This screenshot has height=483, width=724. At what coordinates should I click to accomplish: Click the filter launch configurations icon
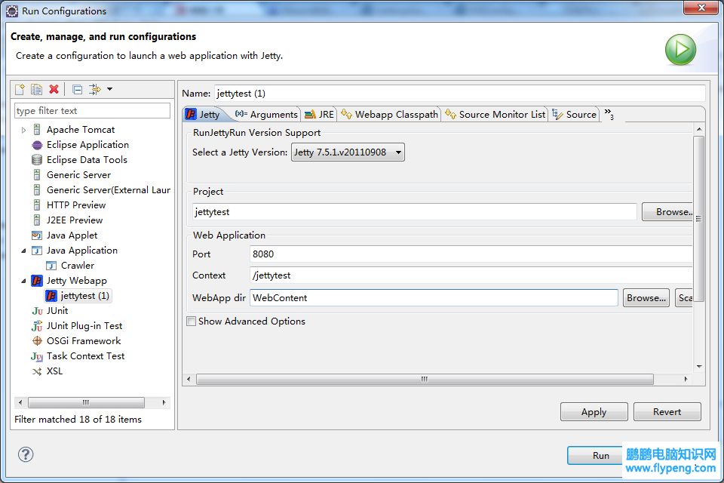[95, 89]
